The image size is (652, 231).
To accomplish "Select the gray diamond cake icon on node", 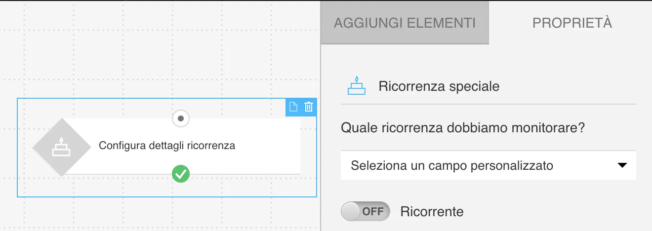I will pos(62,147).
